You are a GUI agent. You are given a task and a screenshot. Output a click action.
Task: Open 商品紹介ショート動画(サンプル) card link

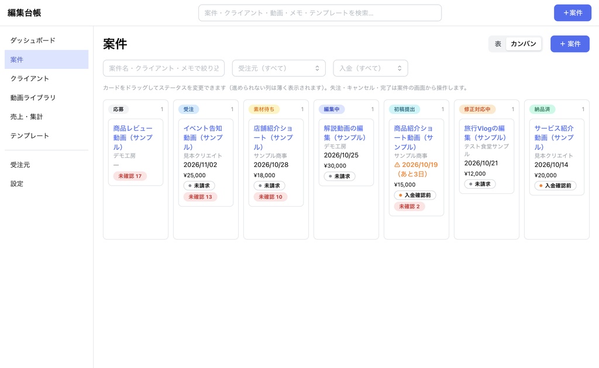414,137
